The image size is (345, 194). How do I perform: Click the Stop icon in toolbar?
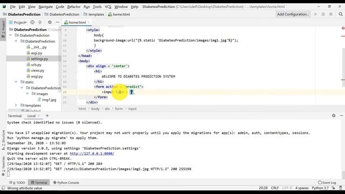[x=330, y=14]
